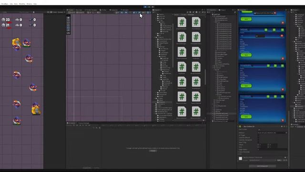
Task: Open the Shader dropdown for Sprites-Default material
Action: click(263, 161)
